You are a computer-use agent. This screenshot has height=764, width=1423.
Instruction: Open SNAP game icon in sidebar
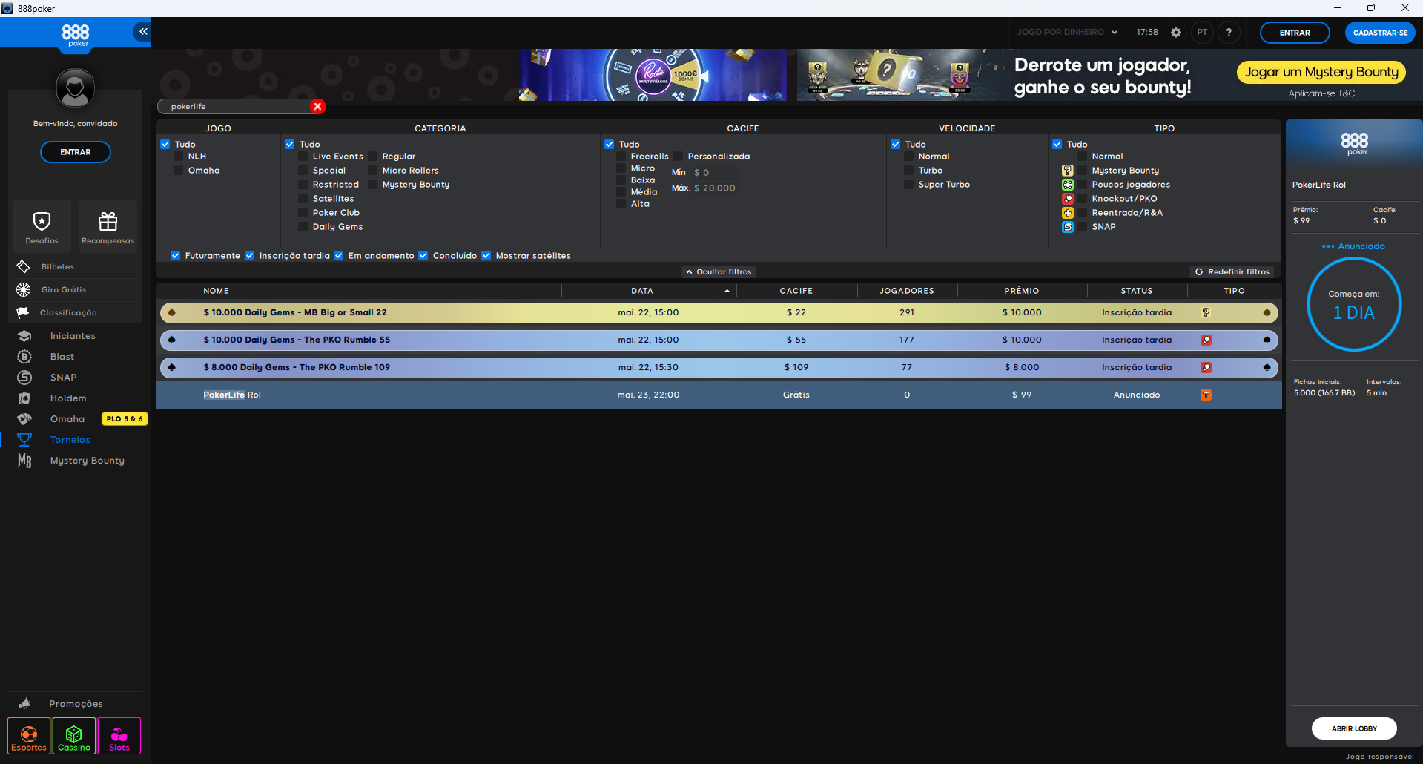coord(24,378)
